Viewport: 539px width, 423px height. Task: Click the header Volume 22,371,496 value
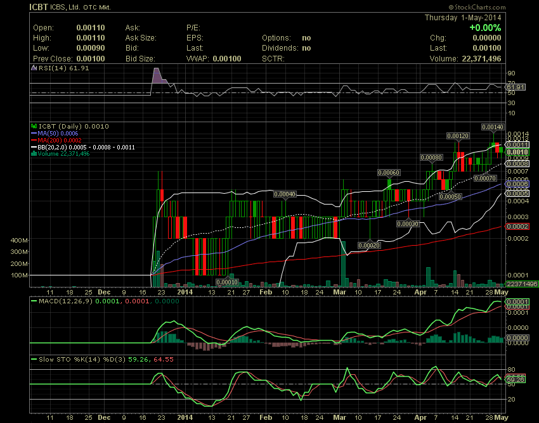pyautogui.click(x=481, y=59)
